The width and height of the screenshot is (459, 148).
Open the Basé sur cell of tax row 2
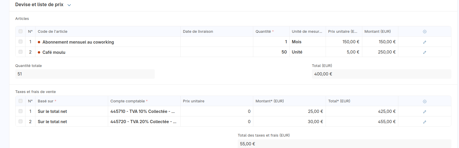[72, 122]
